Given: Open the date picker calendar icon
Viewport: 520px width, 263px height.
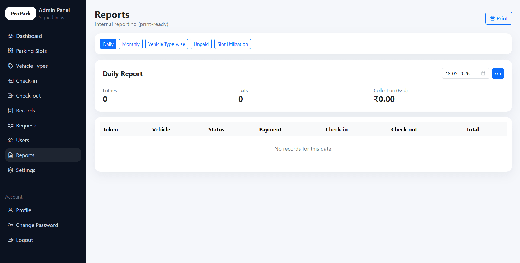Looking at the screenshot, I should pos(483,73).
